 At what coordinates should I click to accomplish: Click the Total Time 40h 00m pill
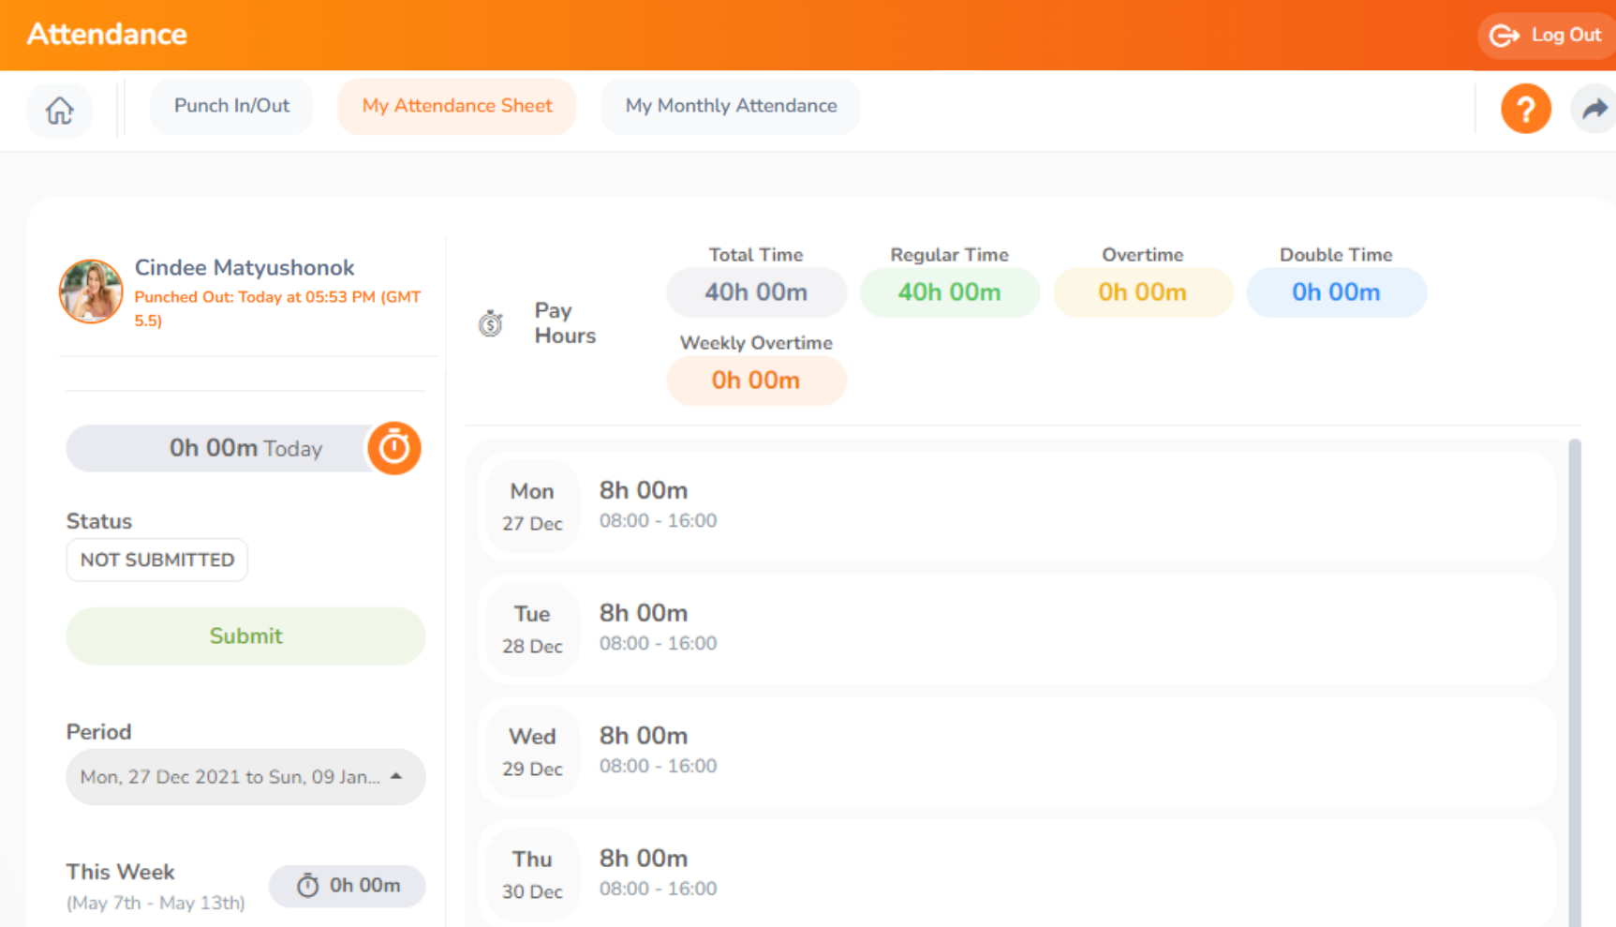pos(756,292)
